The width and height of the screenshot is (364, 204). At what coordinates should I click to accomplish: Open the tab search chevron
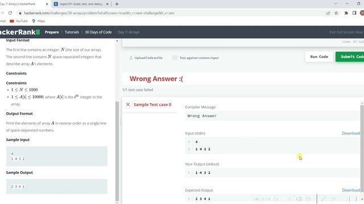tap(336, 4)
